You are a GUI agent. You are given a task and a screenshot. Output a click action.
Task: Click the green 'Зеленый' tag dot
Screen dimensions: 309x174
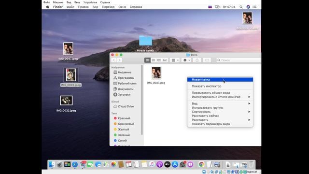point(115,135)
